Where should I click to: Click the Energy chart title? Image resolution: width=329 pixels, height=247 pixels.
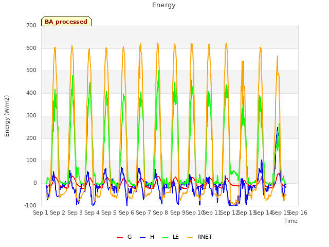tap(164, 5)
